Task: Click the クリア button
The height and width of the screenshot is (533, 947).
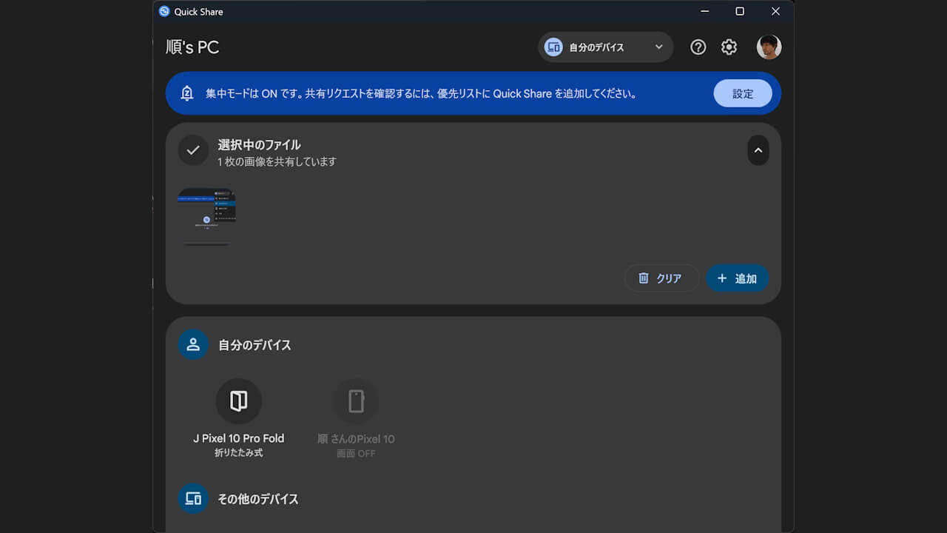Action: [x=661, y=278]
